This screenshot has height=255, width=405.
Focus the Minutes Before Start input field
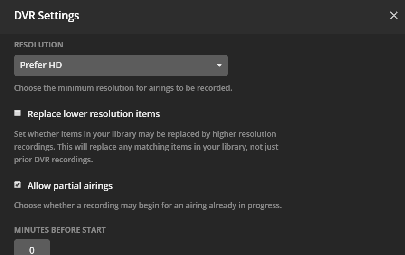[x=32, y=248]
